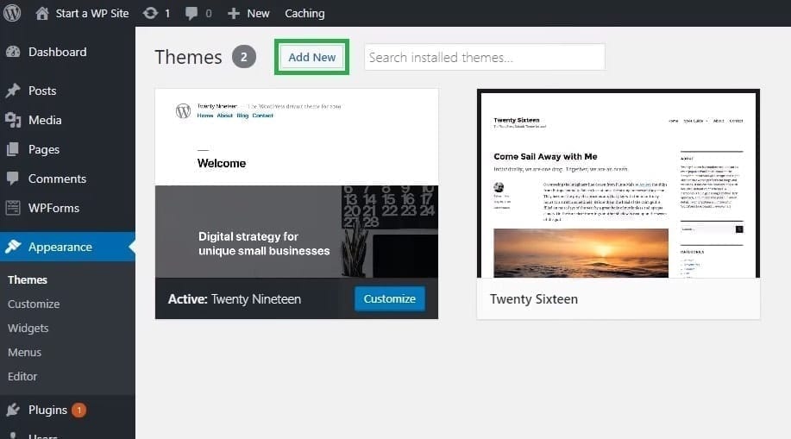Click the WPForms icon in sidebar
The height and width of the screenshot is (439, 791).
pos(13,207)
